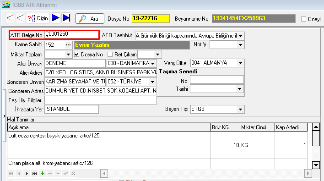Click the Ara search button

tap(90, 19)
